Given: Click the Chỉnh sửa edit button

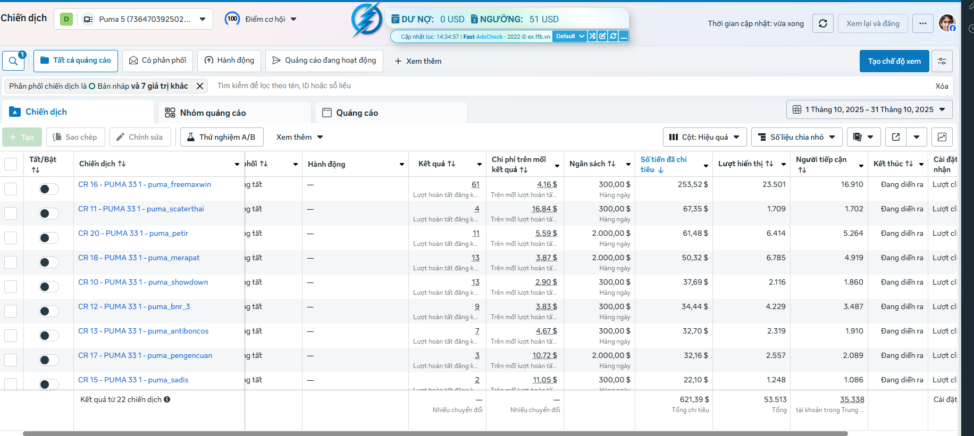Looking at the screenshot, I should (140, 137).
